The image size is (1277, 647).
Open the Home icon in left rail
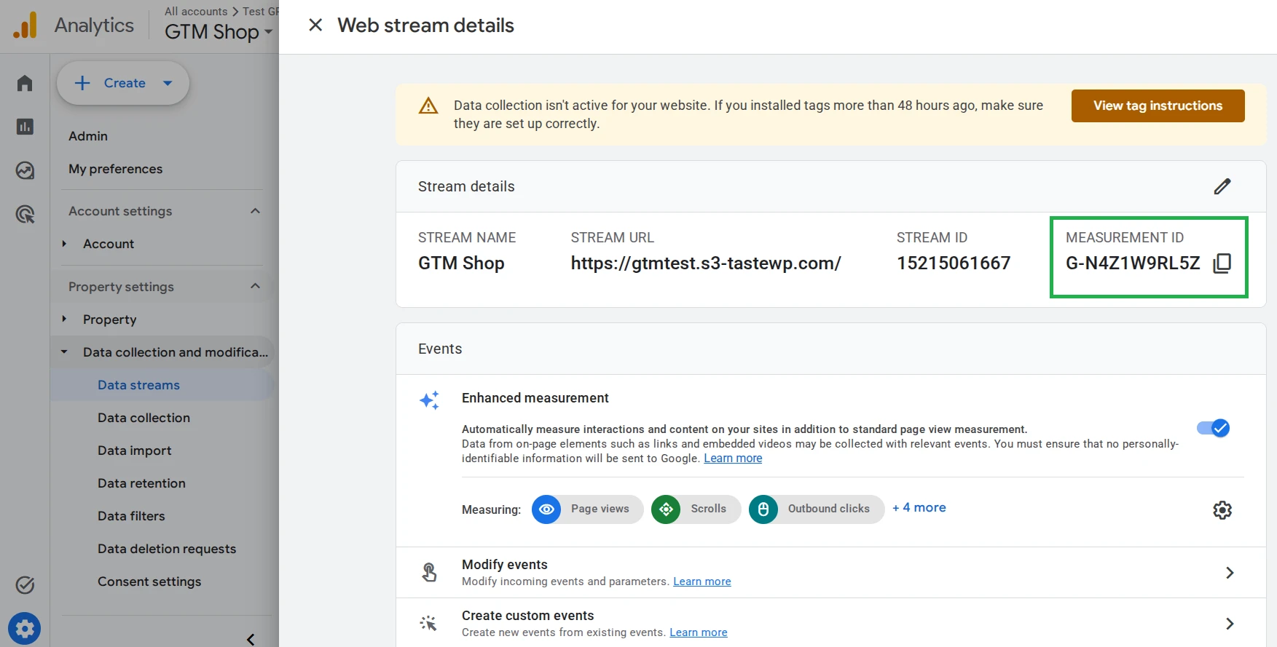(25, 83)
